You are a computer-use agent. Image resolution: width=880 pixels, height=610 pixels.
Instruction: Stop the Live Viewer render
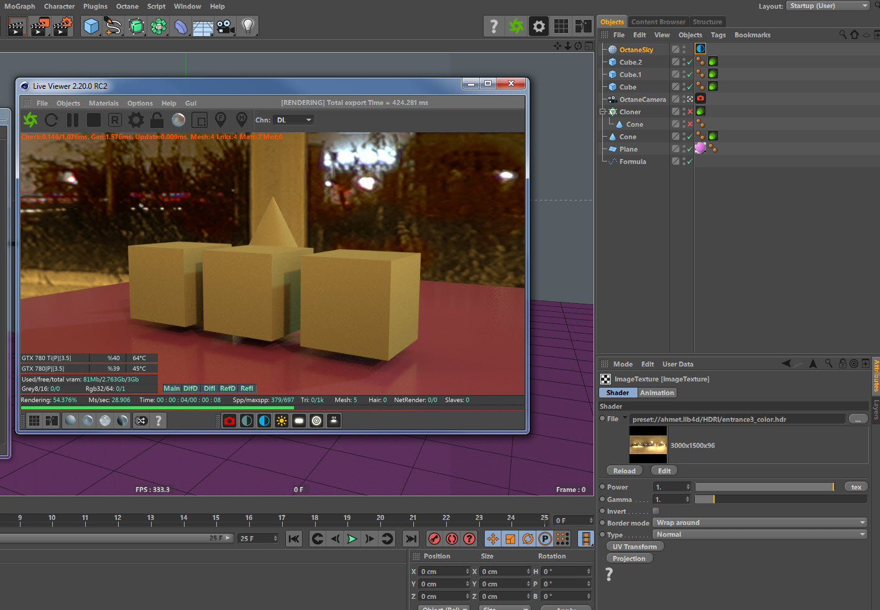(x=94, y=120)
